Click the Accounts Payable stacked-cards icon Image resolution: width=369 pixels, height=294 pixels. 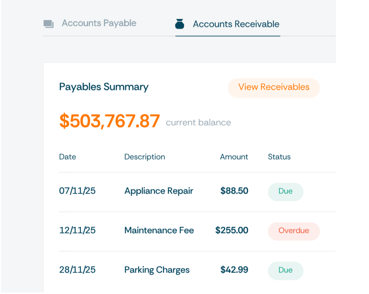(x=49, y=24)
